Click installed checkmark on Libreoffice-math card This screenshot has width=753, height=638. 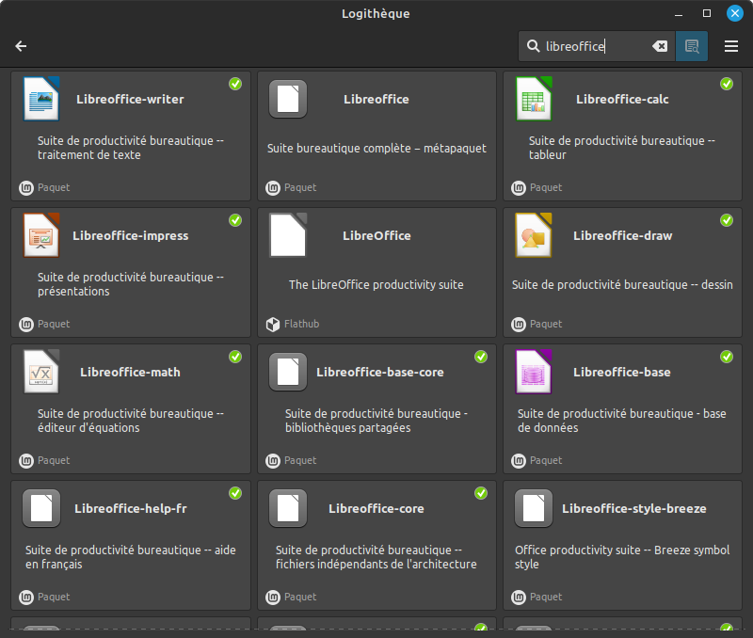tap(235, 357)
